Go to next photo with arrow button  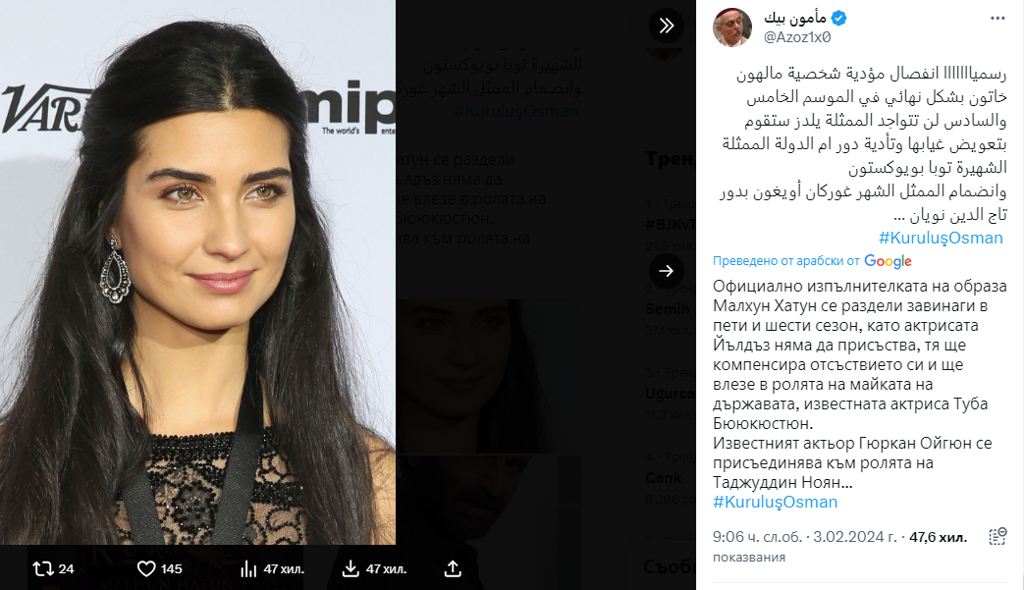[666, 271]
